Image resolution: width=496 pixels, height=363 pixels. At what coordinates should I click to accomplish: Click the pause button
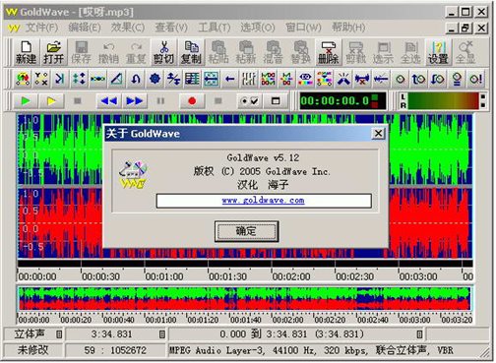tap(160, 101)
